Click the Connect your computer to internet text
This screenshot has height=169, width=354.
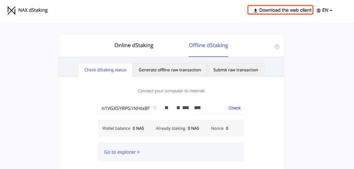(171, 91)
